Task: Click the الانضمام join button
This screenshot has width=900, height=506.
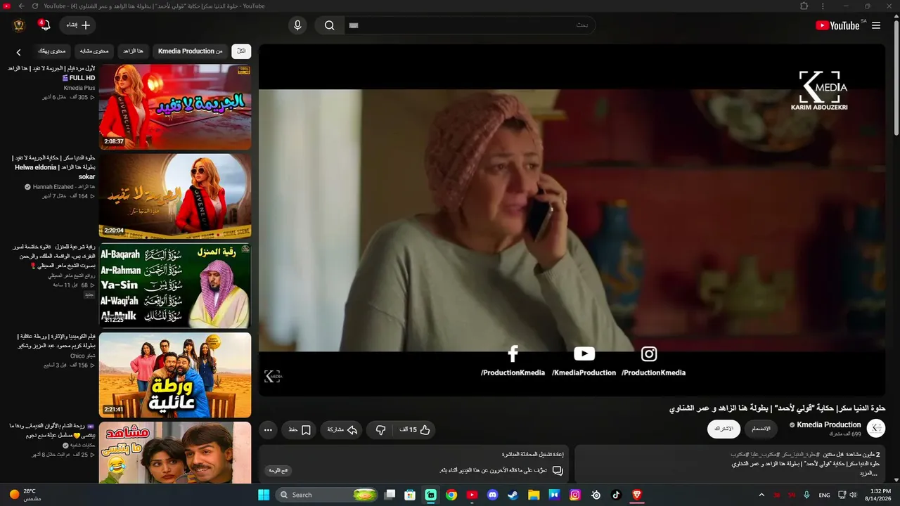Action: pyautogui.click(x=761, y=429)
